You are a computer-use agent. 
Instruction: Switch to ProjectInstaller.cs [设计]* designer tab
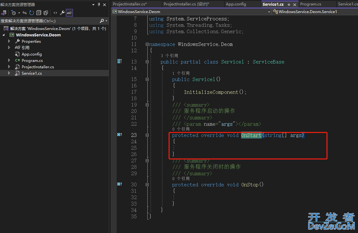coord(186,4)
